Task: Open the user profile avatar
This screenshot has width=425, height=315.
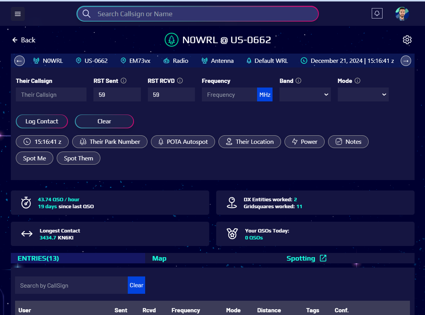Action: (402, 14)
